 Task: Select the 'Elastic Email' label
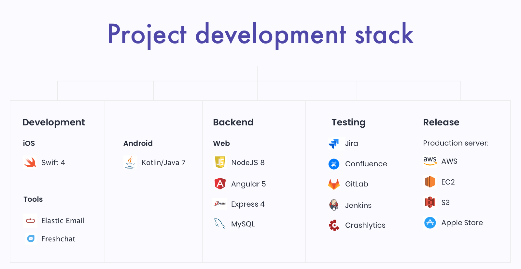coord(63,221)
